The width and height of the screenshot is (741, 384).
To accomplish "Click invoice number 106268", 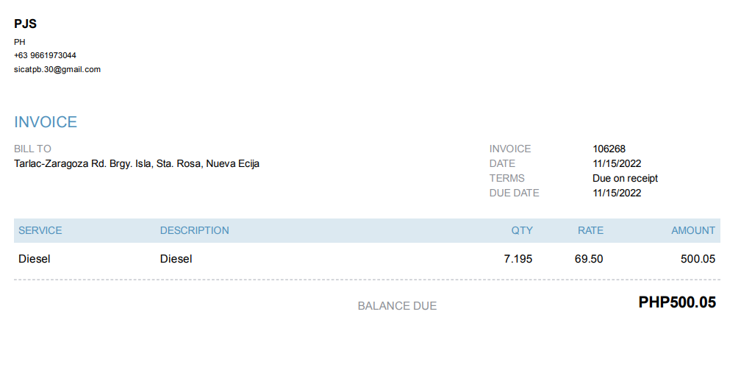I will click(x=609, y=149).
